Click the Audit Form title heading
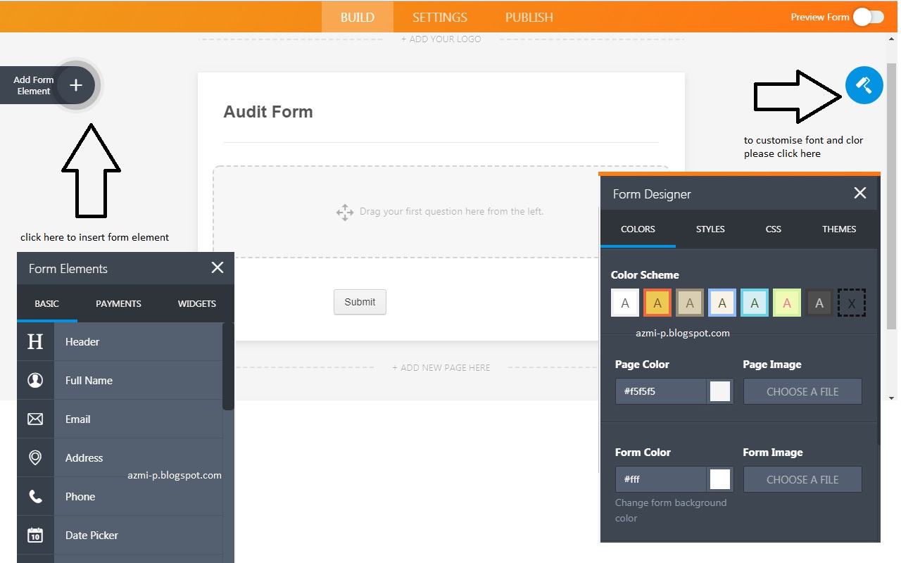The width and height of the screenshot is (901, 563). [x=268, y=112]
